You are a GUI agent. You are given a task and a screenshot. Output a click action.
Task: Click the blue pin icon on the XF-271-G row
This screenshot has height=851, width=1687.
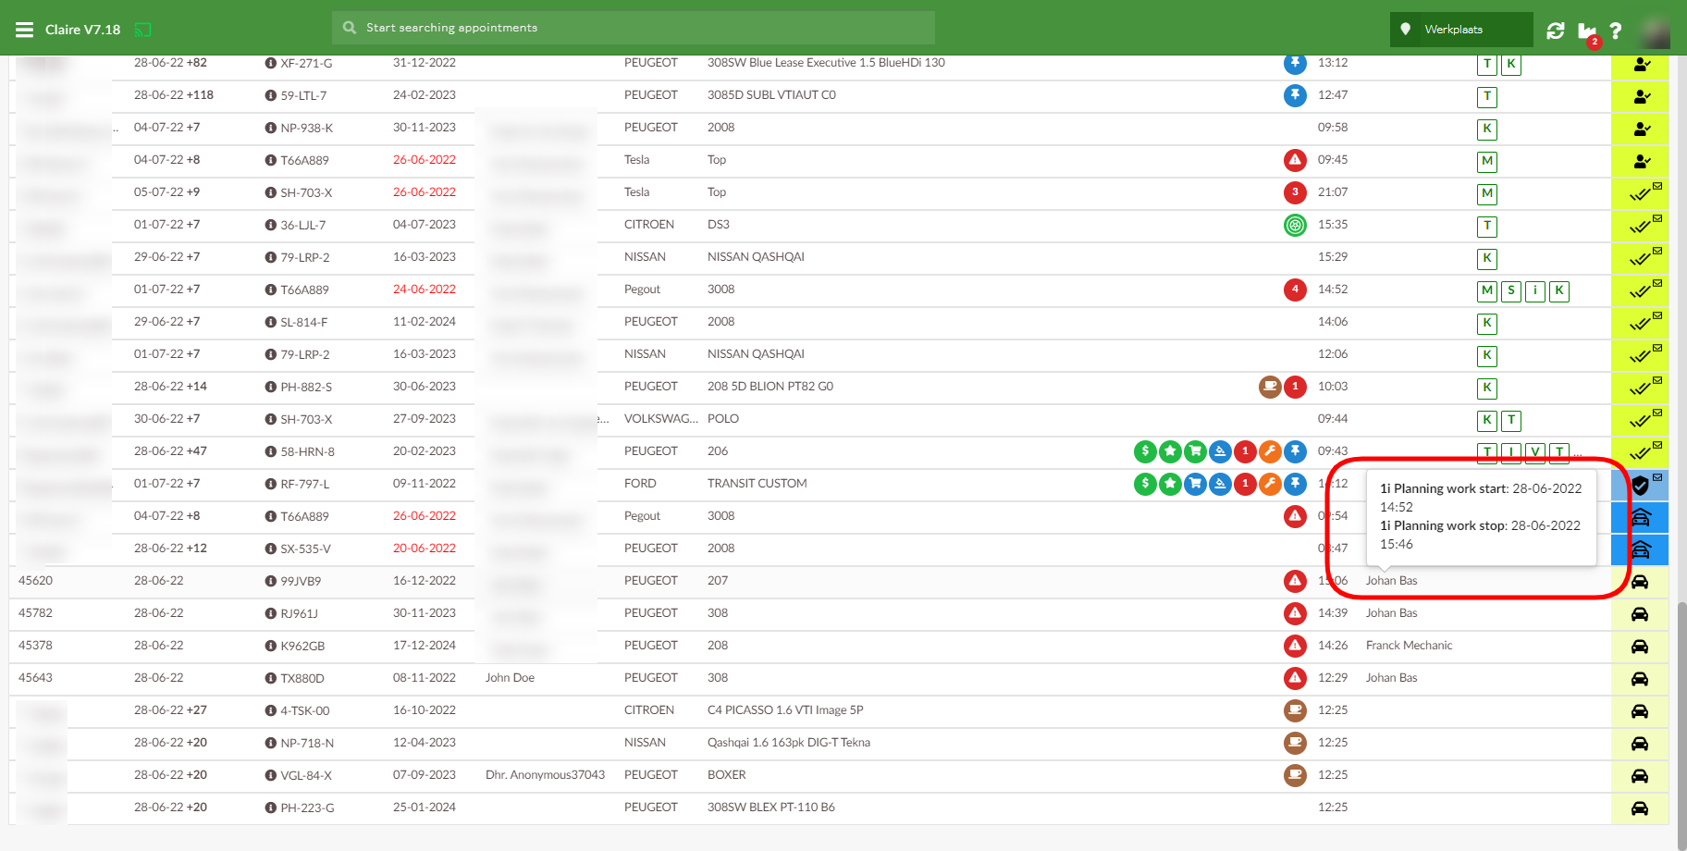pos(1295,63)
